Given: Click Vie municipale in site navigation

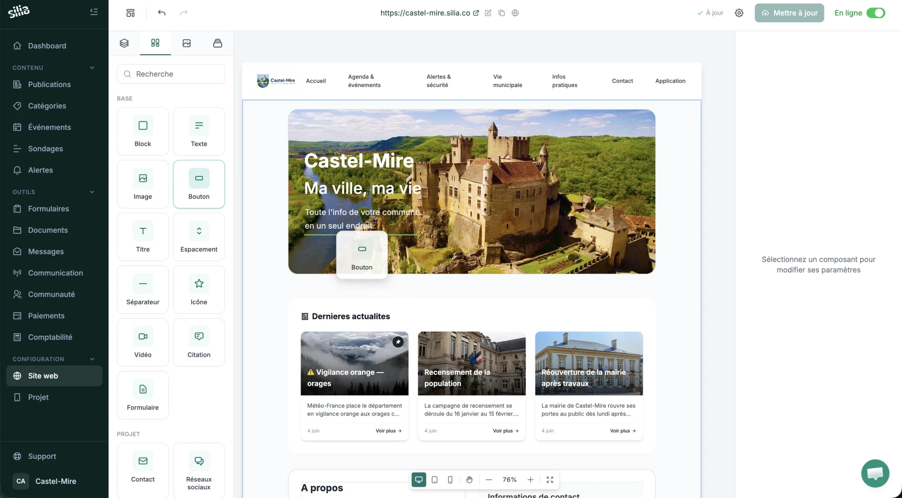Looking at the screenshot, I should click(507, 81).
